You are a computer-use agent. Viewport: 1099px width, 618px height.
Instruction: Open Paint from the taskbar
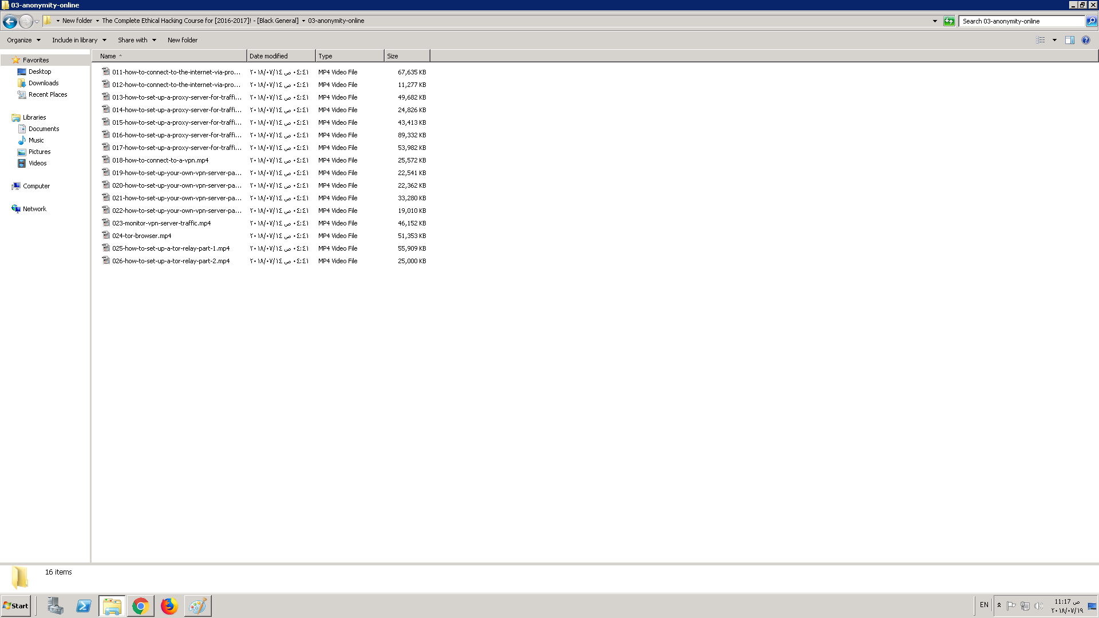coord(197,606)
